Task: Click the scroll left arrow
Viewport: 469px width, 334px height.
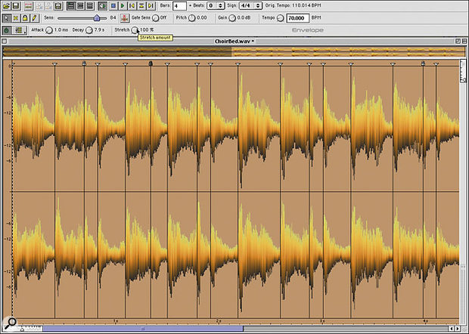Action: (x=452, y=329)
